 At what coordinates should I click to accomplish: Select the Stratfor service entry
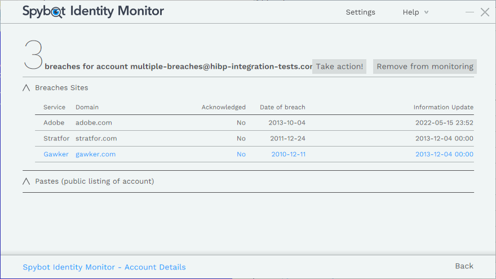pos(56,139)
